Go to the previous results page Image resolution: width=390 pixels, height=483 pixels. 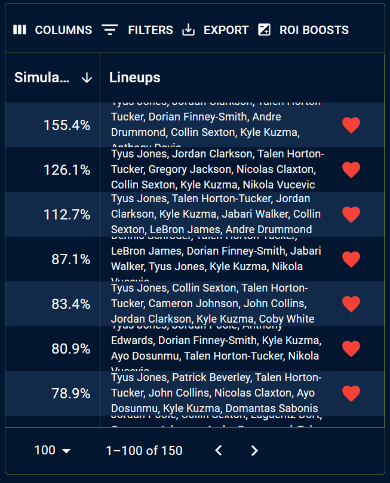point(219,450)
